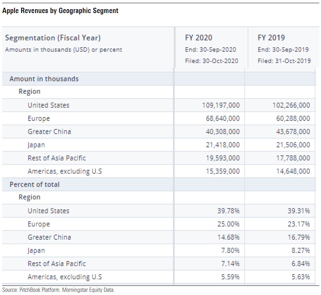Select Greater China's 16.79% cell
Screen dimensions: 321x295
click(299, 237)
